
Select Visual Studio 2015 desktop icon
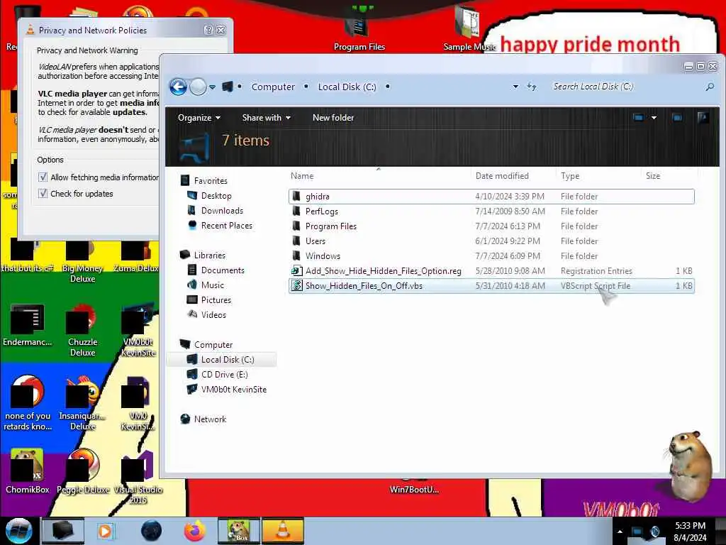coord(138,478)
